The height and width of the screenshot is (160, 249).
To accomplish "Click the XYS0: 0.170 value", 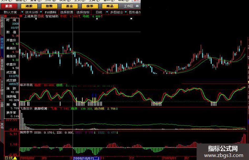I will [45, 133].
